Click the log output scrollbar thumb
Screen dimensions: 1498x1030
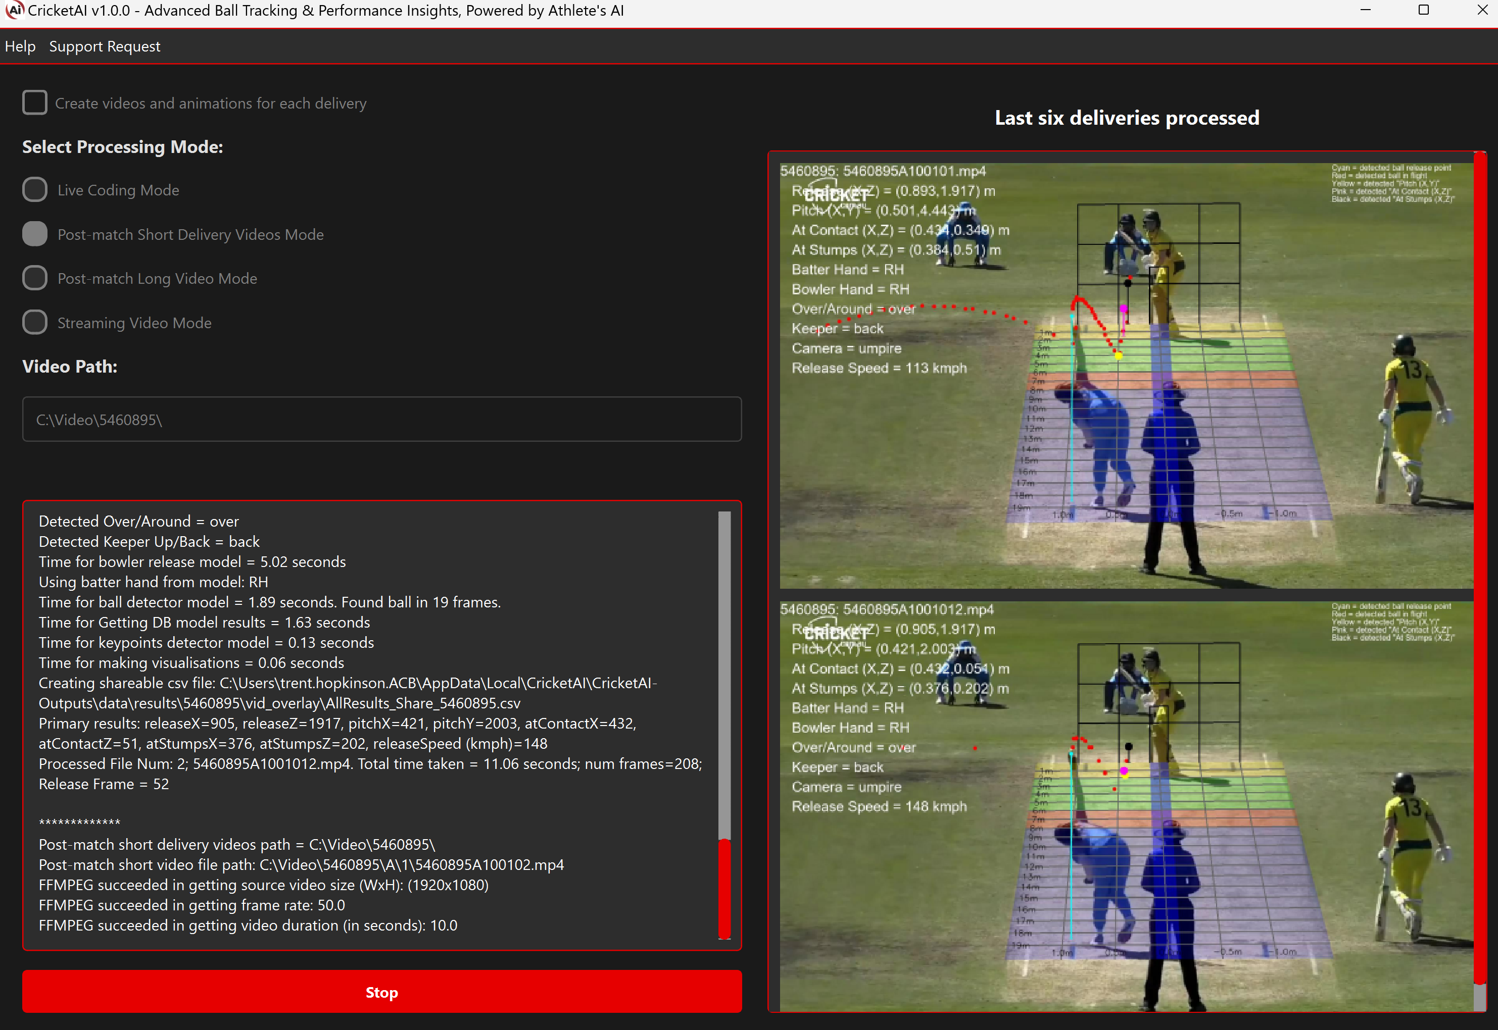(724, 888)
